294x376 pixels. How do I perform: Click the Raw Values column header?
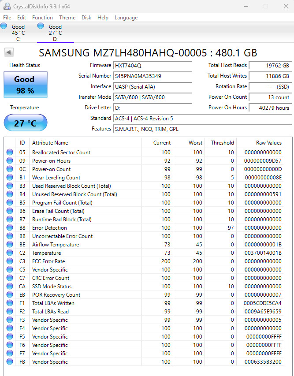pos(260,143)
